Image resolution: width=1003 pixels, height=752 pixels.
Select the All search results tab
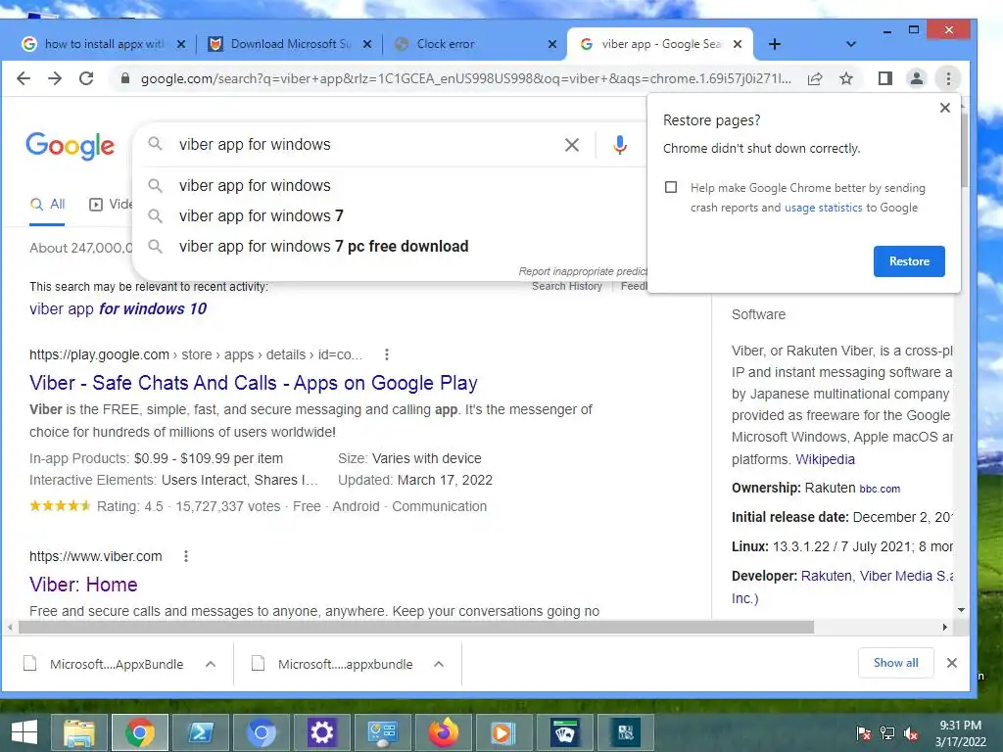pos(47,204)
